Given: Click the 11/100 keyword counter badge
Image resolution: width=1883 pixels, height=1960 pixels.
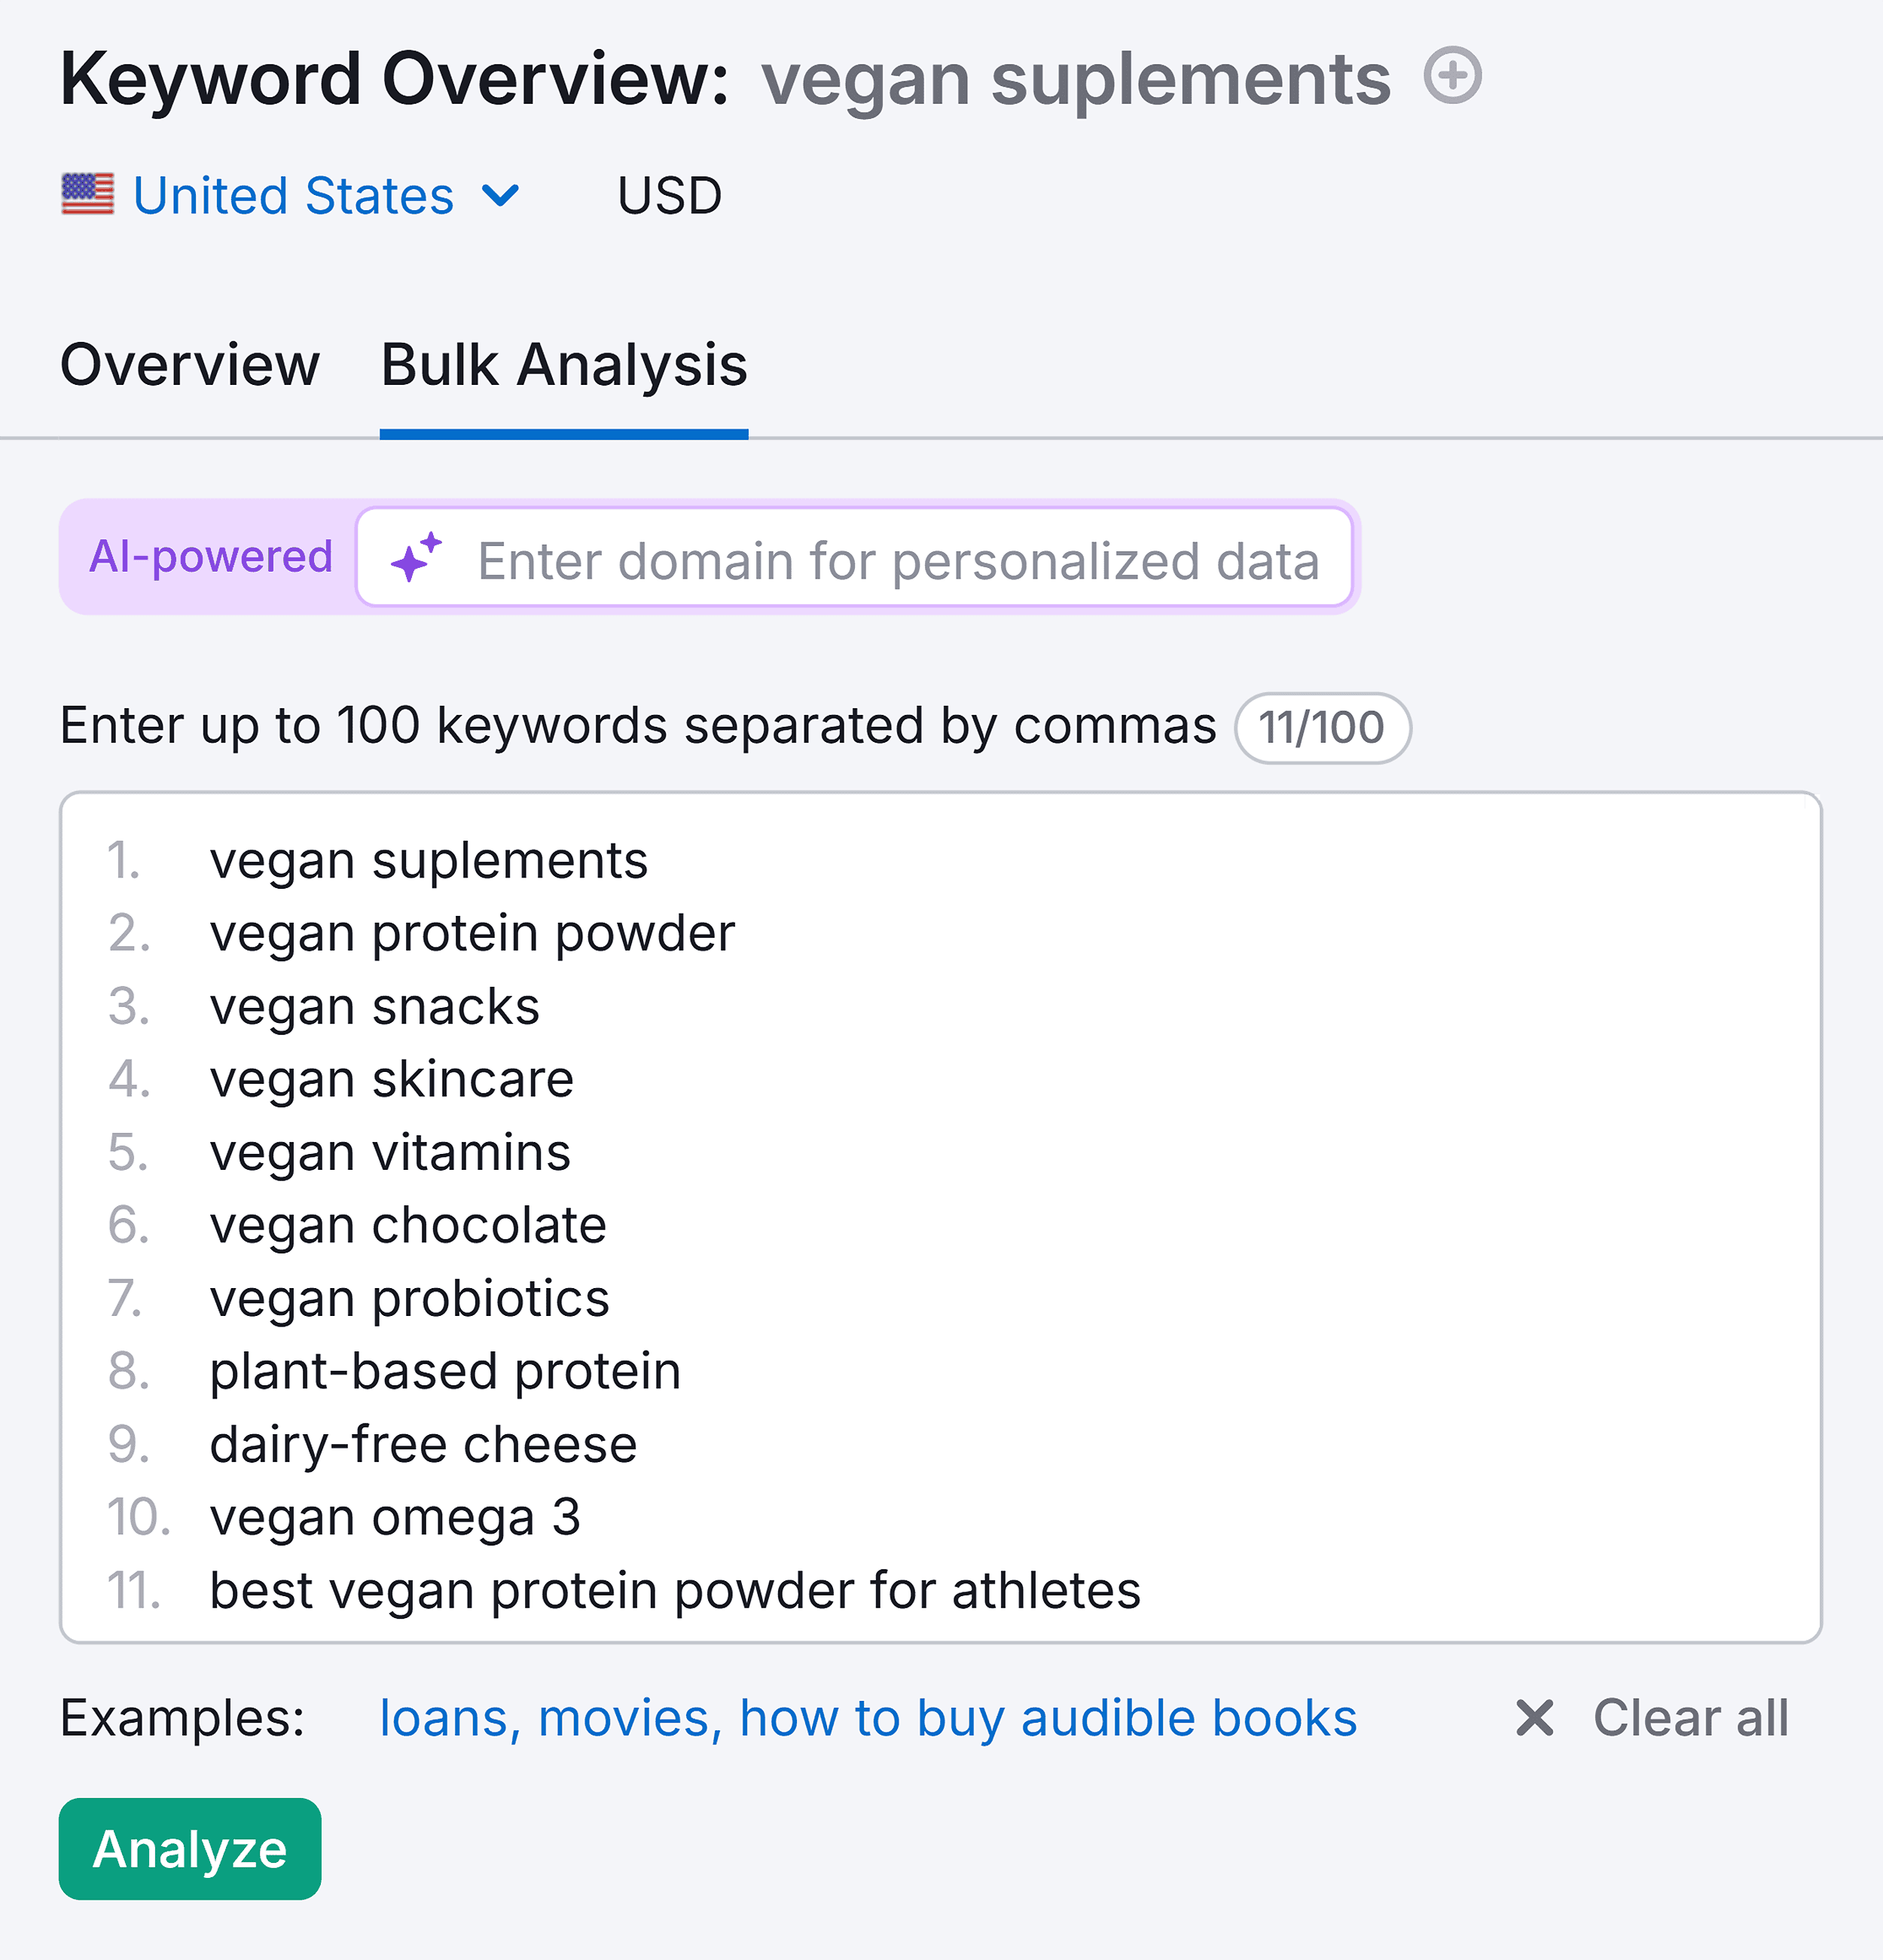Looking at the screenshot, I should (x=1322, y=728).
